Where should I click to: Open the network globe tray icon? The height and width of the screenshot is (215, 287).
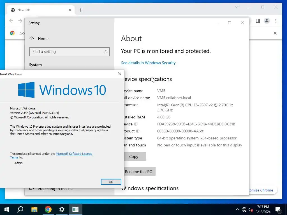click(x=244, y=209)
